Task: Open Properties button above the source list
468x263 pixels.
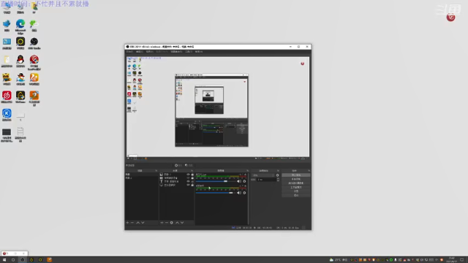Action: tap(178, 165)
